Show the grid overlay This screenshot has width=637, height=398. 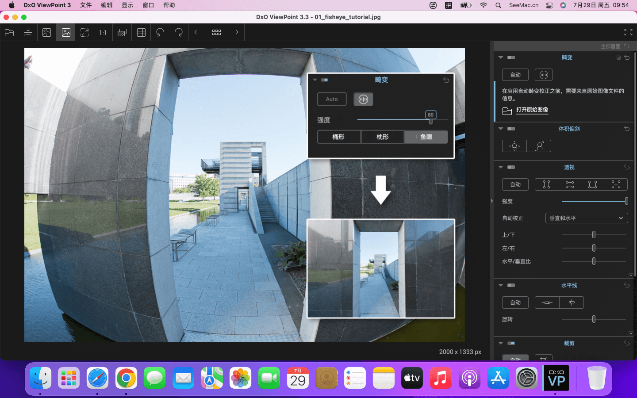click(141, 32)
